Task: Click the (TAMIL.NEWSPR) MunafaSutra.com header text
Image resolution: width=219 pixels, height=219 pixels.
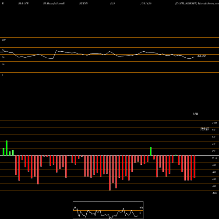Action: [x=197, y=4]
